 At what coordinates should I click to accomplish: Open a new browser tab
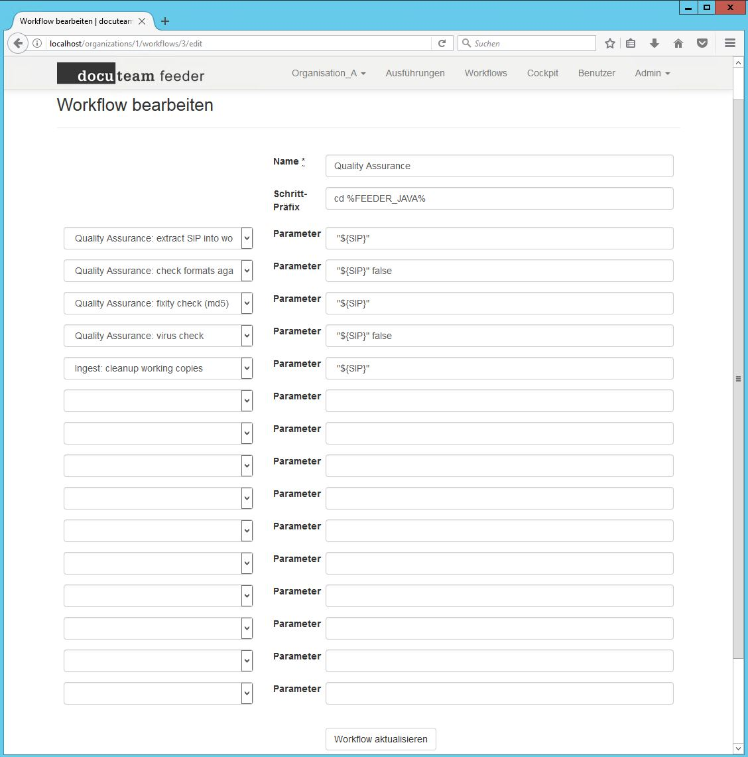coord(165,21)
